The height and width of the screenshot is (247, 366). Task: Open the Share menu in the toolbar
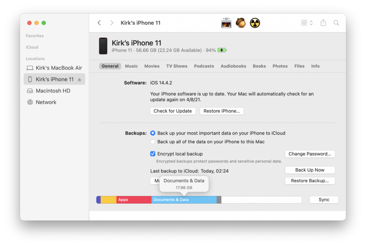pos(323,22)
